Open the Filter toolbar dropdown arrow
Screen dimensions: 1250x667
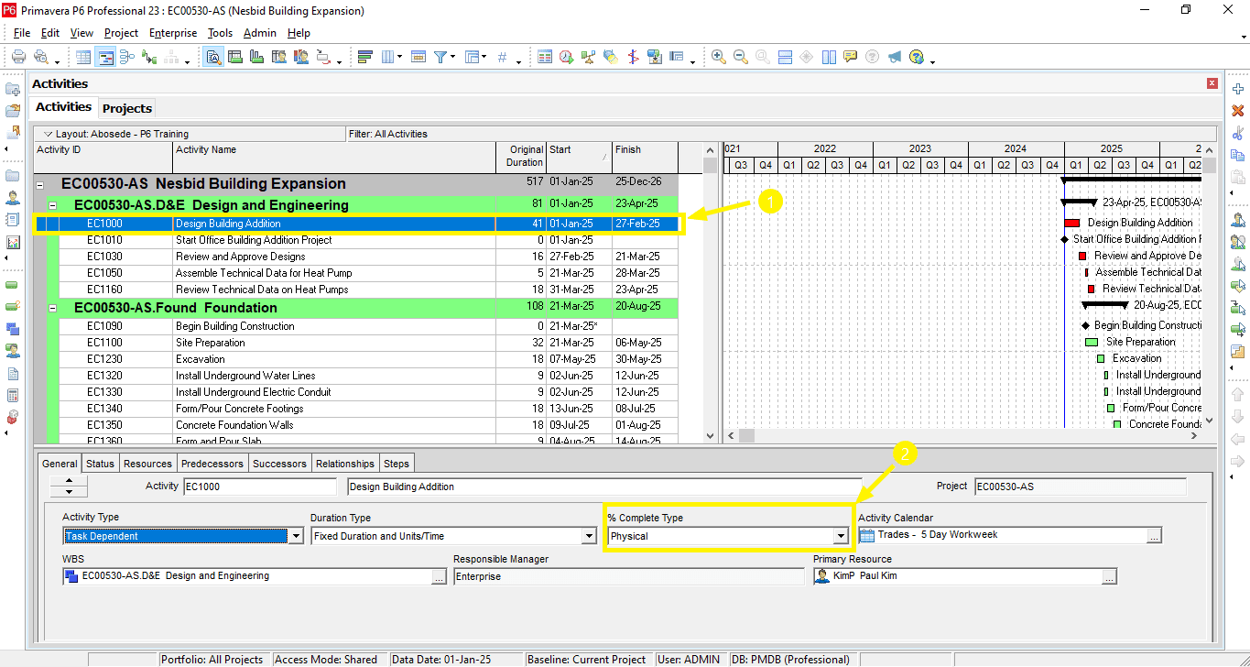[x=452, y=59]
